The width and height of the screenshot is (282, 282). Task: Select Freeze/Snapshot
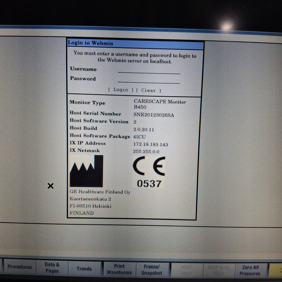pyautogui.click(x=151, y=270)
